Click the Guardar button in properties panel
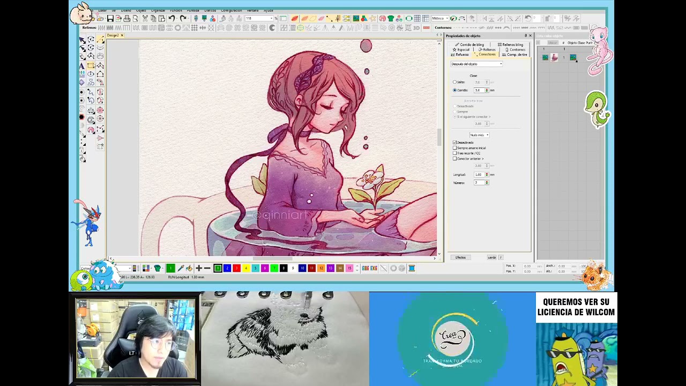The height and width of the screenshot is (386, 686). (491, 257)
